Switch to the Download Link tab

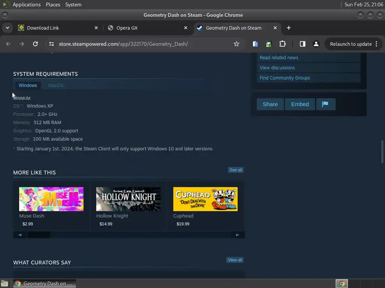[58, 28]
